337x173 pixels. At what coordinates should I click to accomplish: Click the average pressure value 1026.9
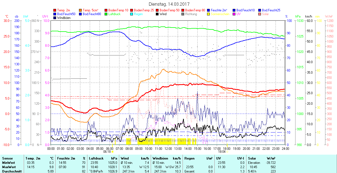coord(112,171)
